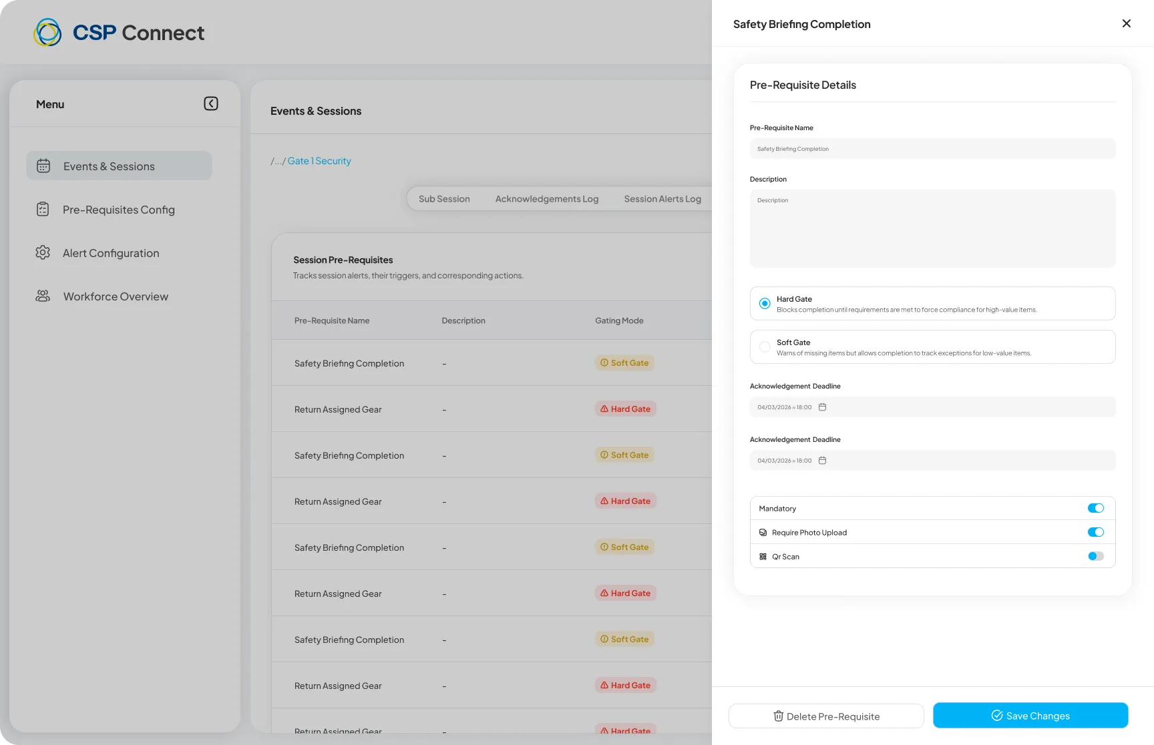This screenshot has width=1154, height=745.
Task: Open calendar picker for first Acknowledgement Deadline
Action: 822,407
